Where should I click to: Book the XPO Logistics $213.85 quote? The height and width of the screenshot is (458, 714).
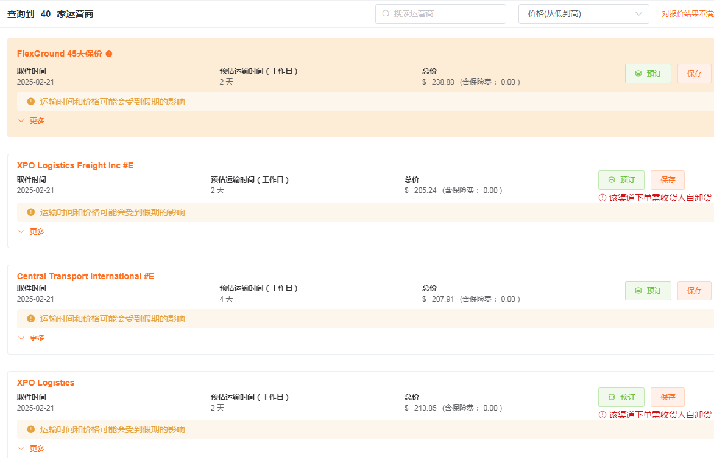click(621, 397)
